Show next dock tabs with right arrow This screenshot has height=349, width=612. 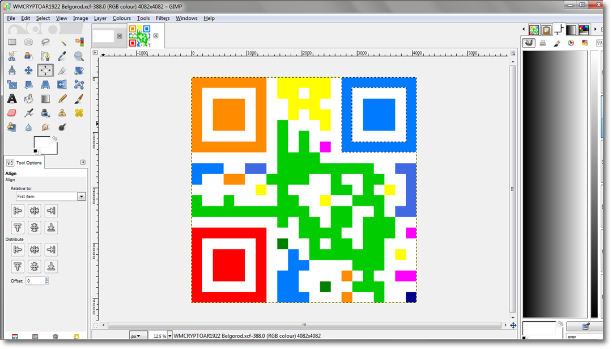click(595, 29)
